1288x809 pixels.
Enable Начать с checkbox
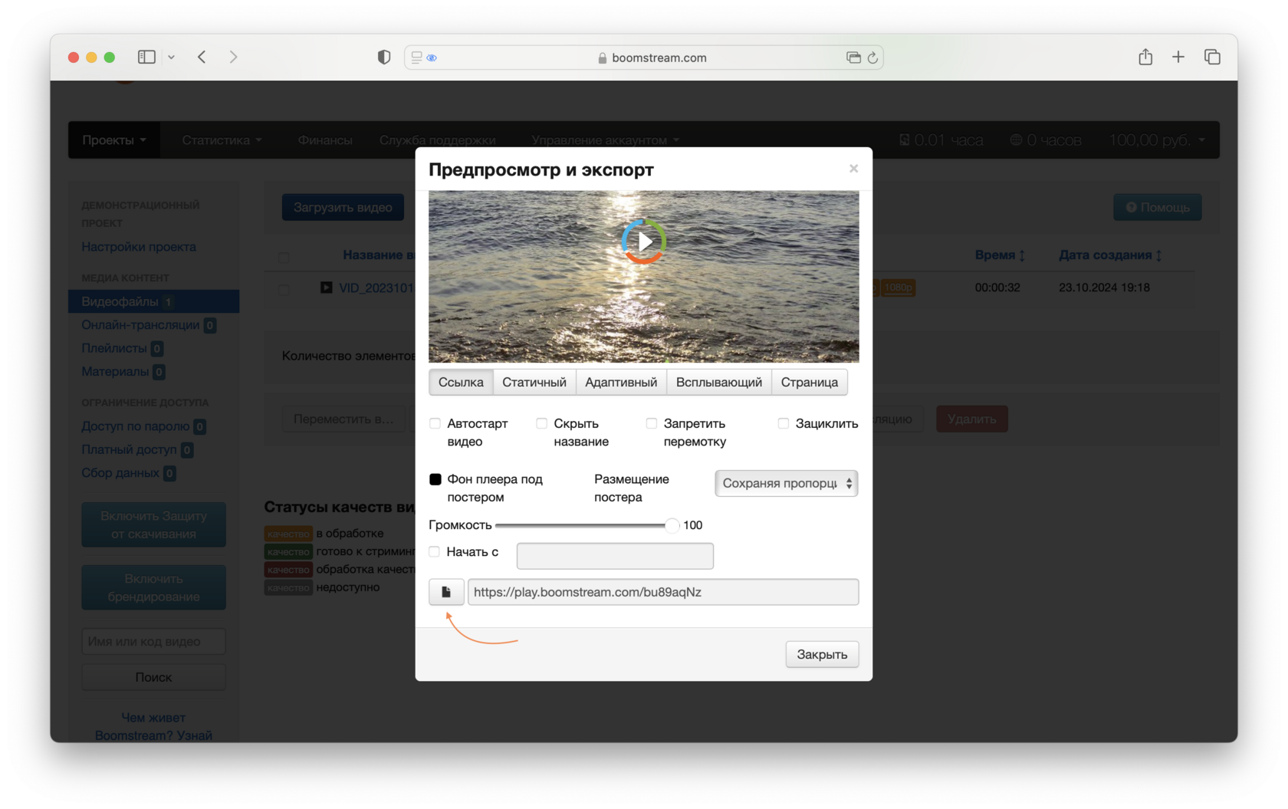click(x=435, y=551)
